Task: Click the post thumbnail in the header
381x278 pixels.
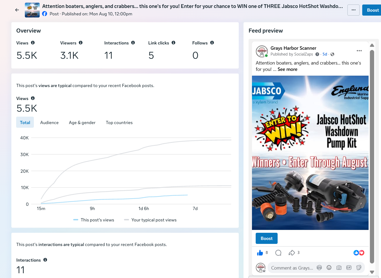Action: 32,10
